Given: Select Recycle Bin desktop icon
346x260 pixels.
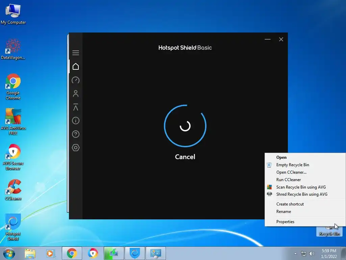Looking at the screenshot, I should 329,231.
